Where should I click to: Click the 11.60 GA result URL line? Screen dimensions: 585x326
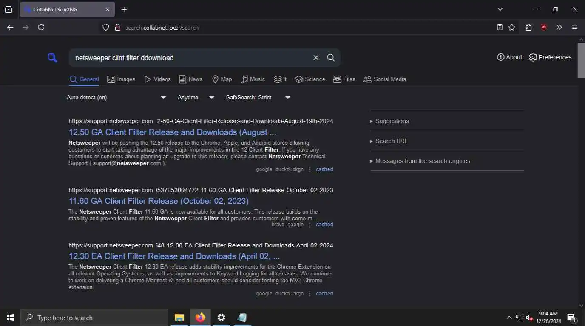(x=201, y=190)
